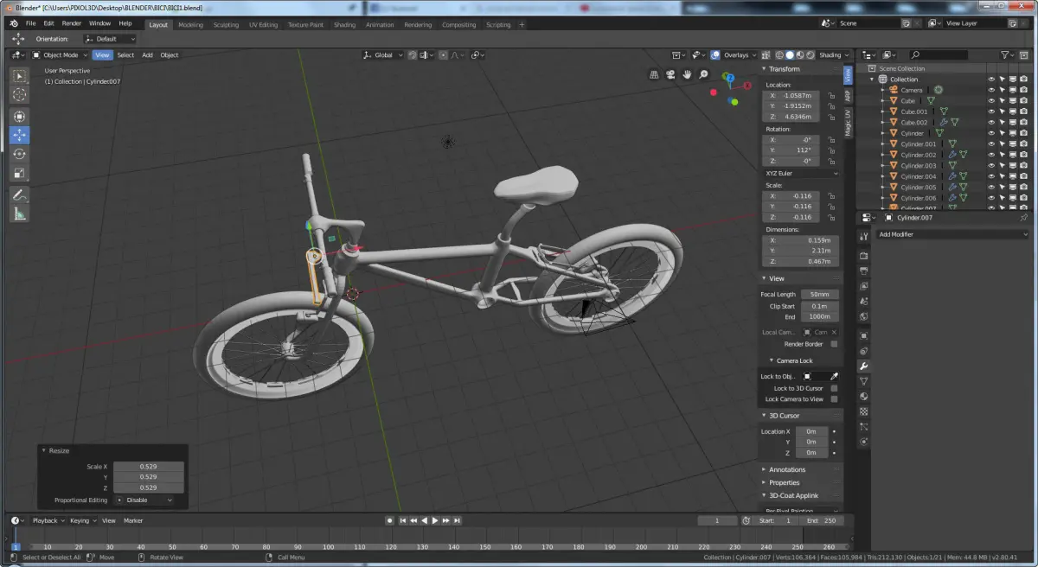
Task: Click the Focal Length 50mm field
Action: [820, 294]
